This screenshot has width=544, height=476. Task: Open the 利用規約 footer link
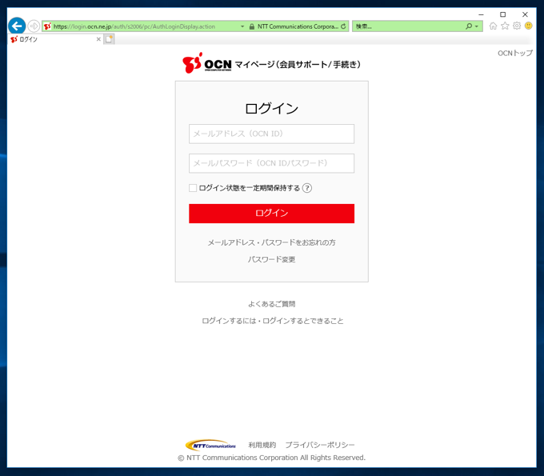click(262, 445)
